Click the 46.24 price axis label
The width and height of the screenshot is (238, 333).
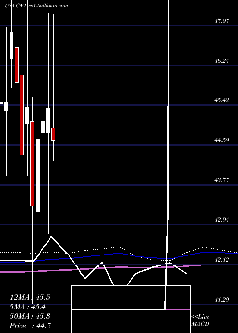pos(222,61)
